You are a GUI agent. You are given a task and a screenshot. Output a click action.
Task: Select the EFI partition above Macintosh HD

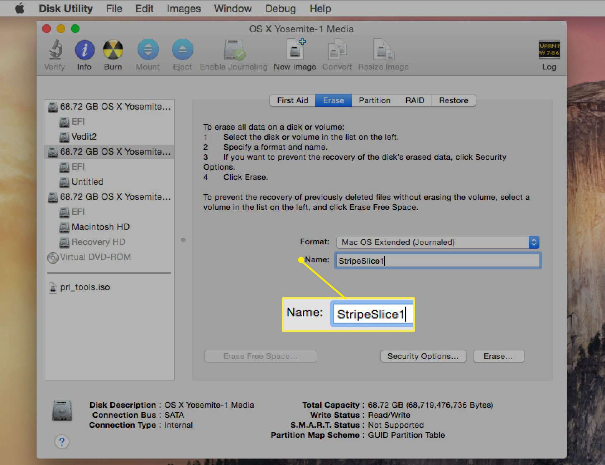click(110, 212)
